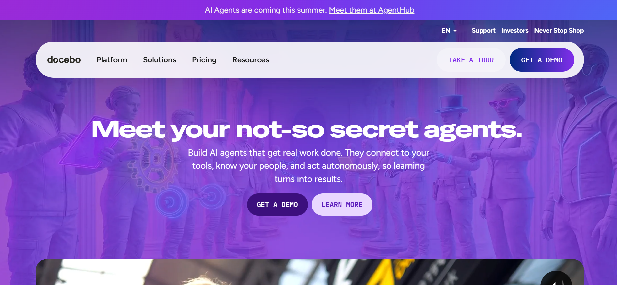Image resolution: width=617 pixels, height=285 pixels.
Task: Click the docebo logo
Action: click(x=64, y=60)
